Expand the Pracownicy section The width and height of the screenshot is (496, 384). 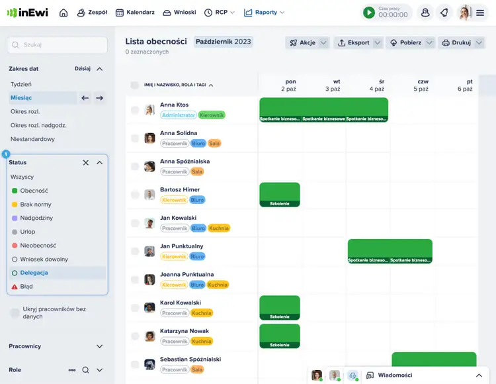(x=100, y=346)
